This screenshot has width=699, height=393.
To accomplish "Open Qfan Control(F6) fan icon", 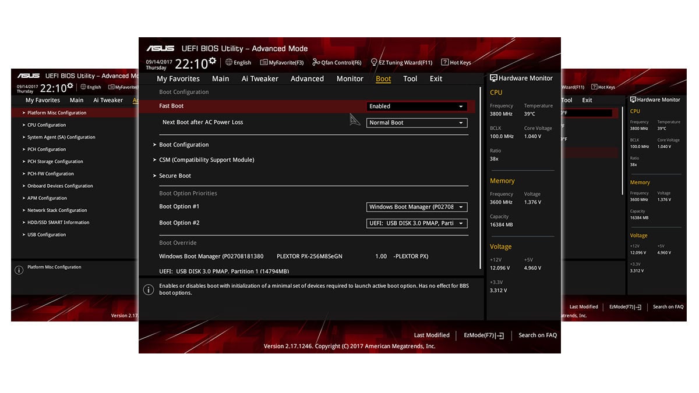I will pyautogui.click(x=316, y=62).
